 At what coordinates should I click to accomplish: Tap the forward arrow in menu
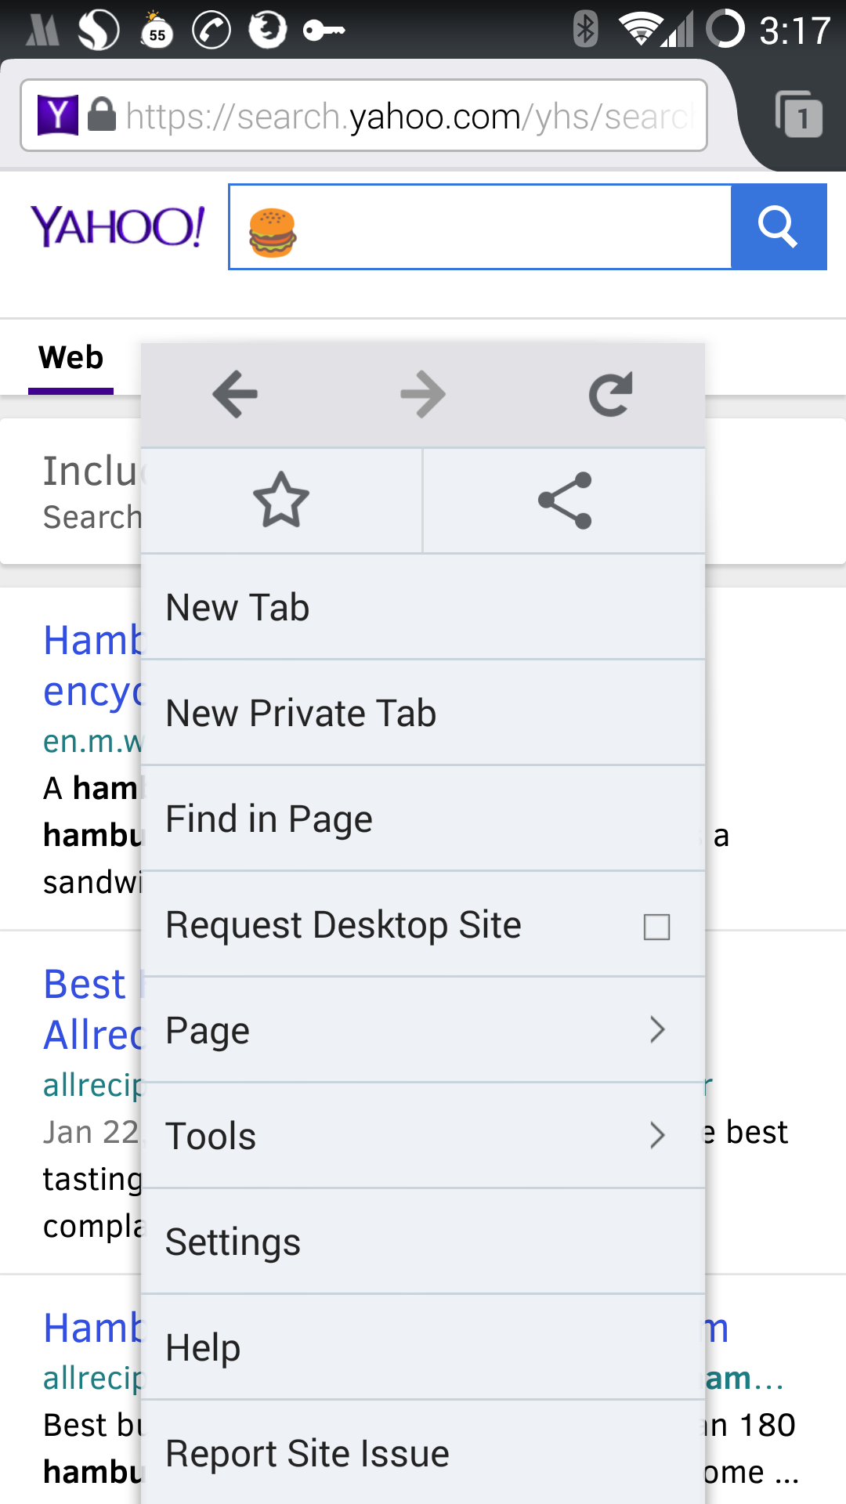(423, 394)
